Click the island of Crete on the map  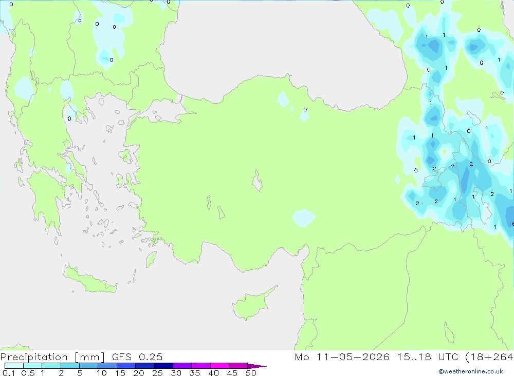90,280
